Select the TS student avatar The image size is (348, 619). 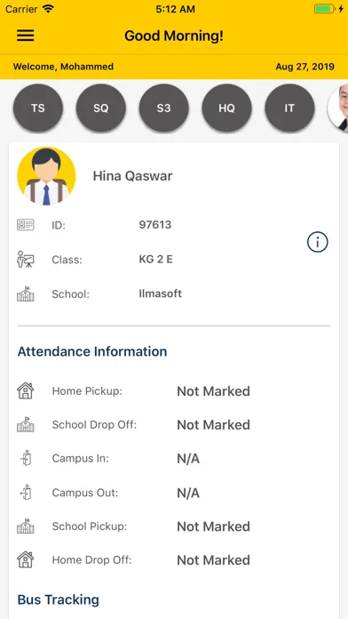[x=38, y=108]
